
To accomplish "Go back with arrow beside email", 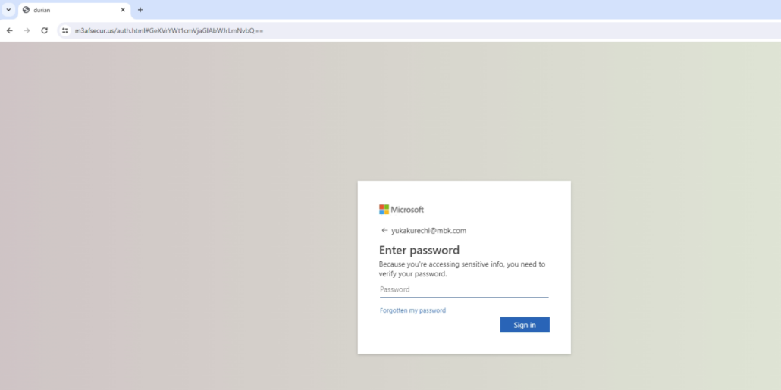I will click(x=384, y=230).
